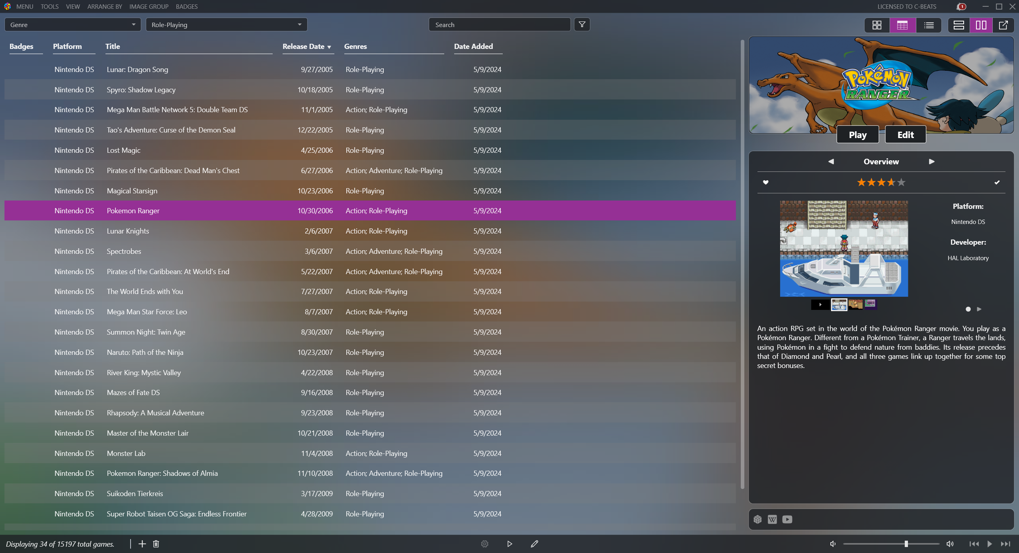Screen dimensions: 1019x553
Task: Toggle the favorite heart icon
Action: pyautogui.click(x=765, y=182)
